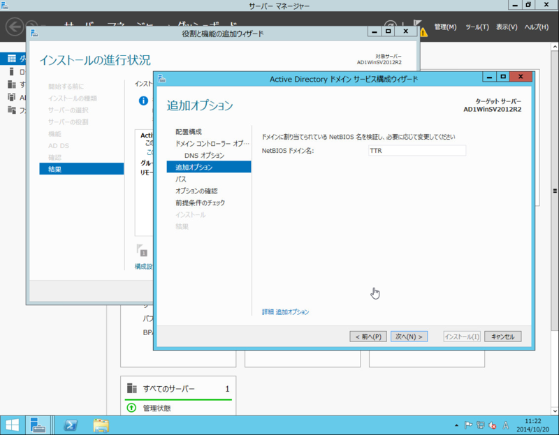Image resolution: width=559 pixels, height=435 pixels.
Task: Click the Action Center flag tray icon
Action: (x=468, y=425)
